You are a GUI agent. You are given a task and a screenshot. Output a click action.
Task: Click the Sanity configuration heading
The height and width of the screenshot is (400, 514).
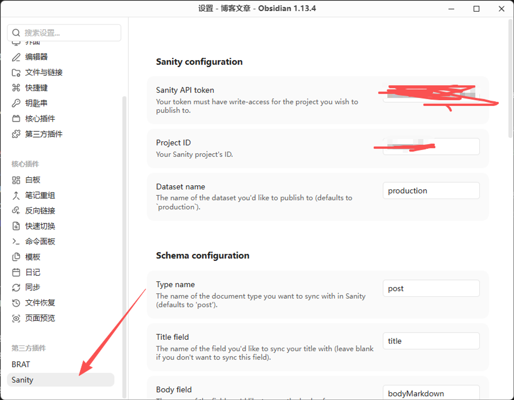[199, 62]
